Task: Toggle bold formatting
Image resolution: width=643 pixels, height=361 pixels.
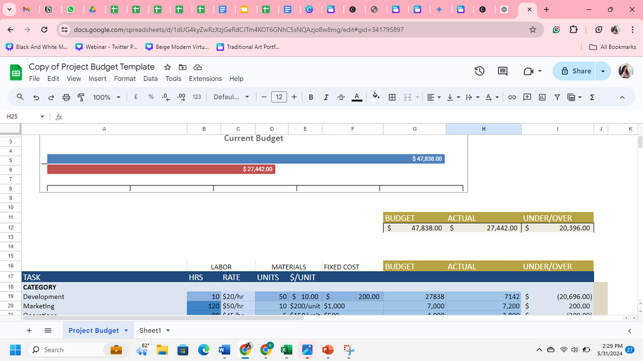Action: 311,97
